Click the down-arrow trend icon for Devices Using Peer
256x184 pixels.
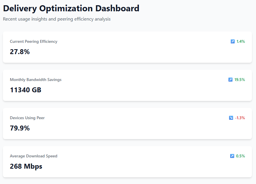click(231, 118)
